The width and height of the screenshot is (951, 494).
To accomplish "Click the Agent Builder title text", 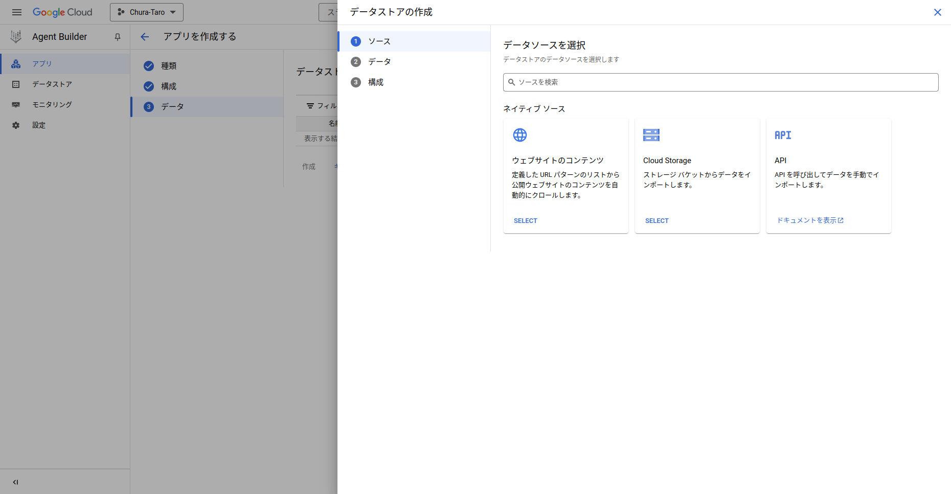I will pos(60,37).
